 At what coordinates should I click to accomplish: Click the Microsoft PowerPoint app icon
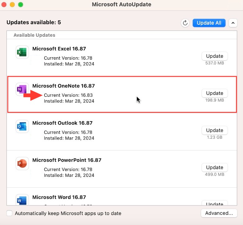(22, 163)
